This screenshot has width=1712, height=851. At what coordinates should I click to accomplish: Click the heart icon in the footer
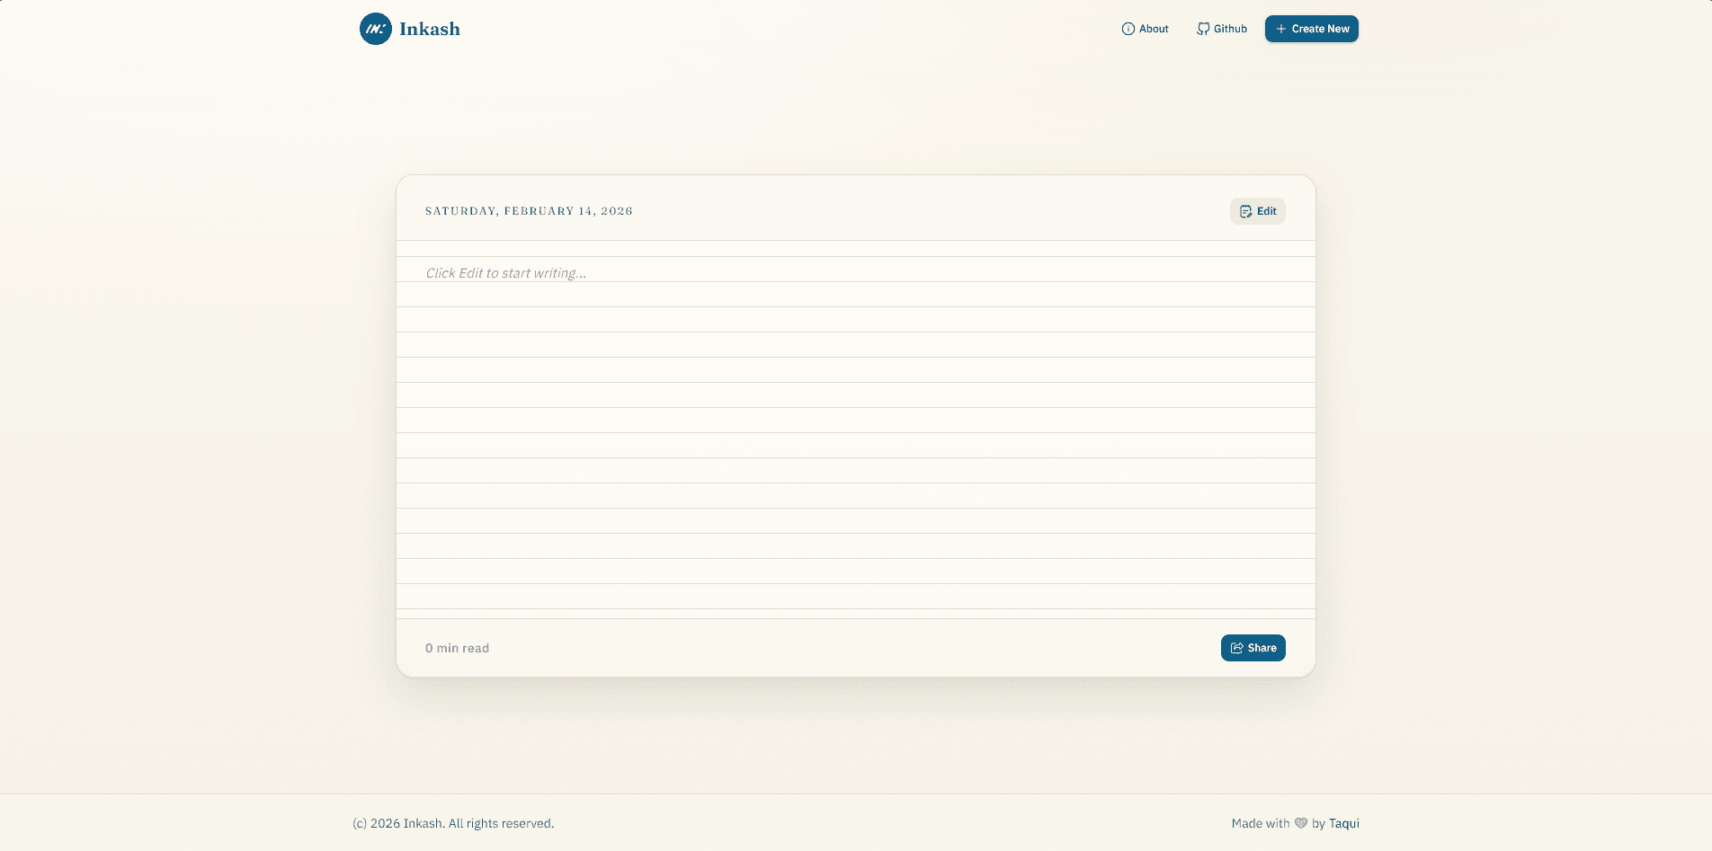pos(1300,823)
